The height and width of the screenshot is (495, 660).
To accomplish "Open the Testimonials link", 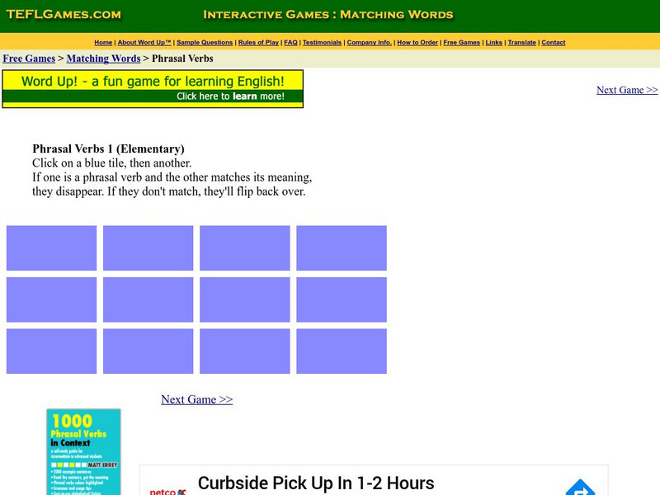I will pos(323,42).
